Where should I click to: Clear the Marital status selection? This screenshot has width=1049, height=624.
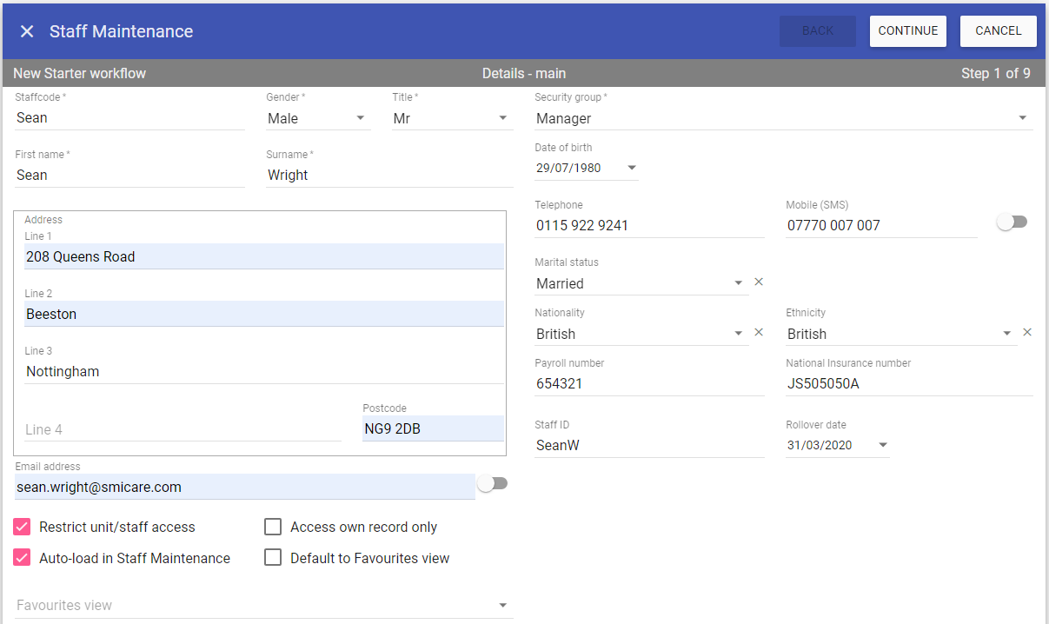[x=759, y=282]
